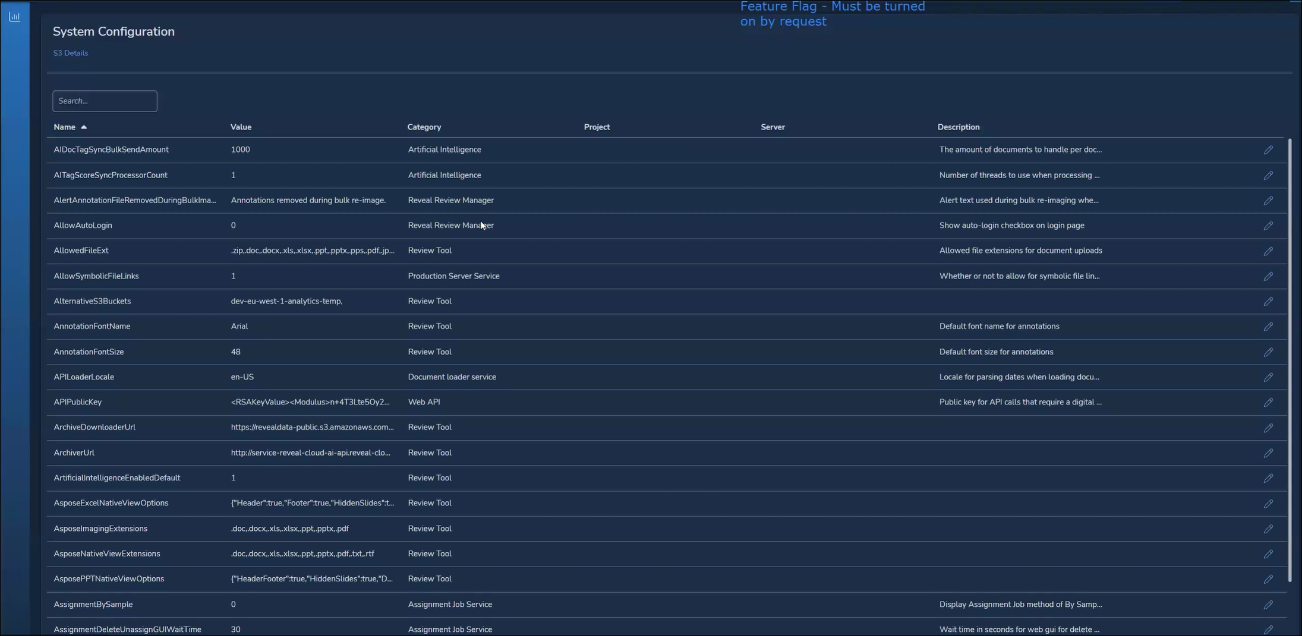Sort by the Category column header
The width and height of the screenshot is (1302, 636).
424,127
